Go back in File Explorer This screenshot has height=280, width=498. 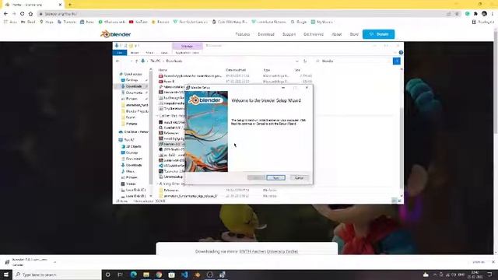pos(117,61)
